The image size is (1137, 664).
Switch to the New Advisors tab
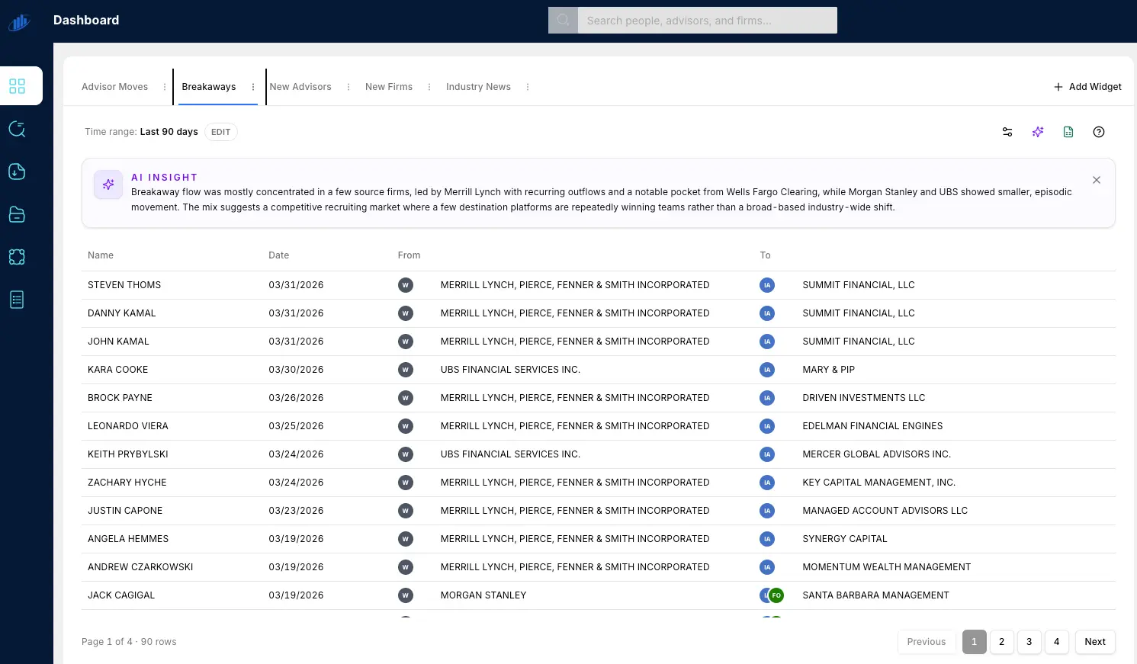tap(300, 87)
